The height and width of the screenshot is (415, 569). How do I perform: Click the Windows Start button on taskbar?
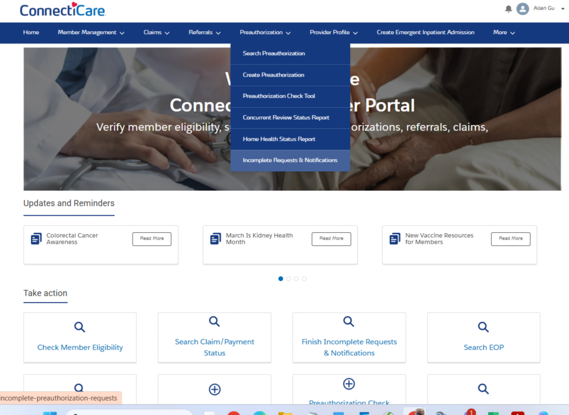pyautogui.click(x=50, y=413)
